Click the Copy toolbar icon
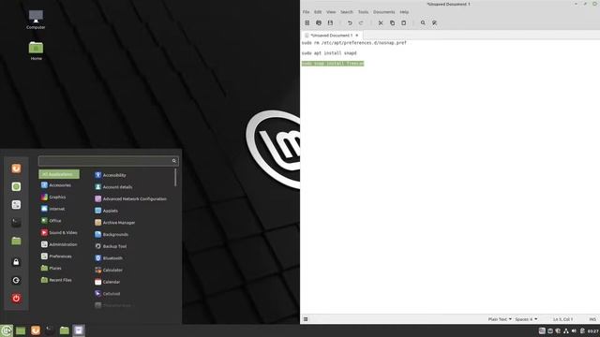 coord(392,22)
